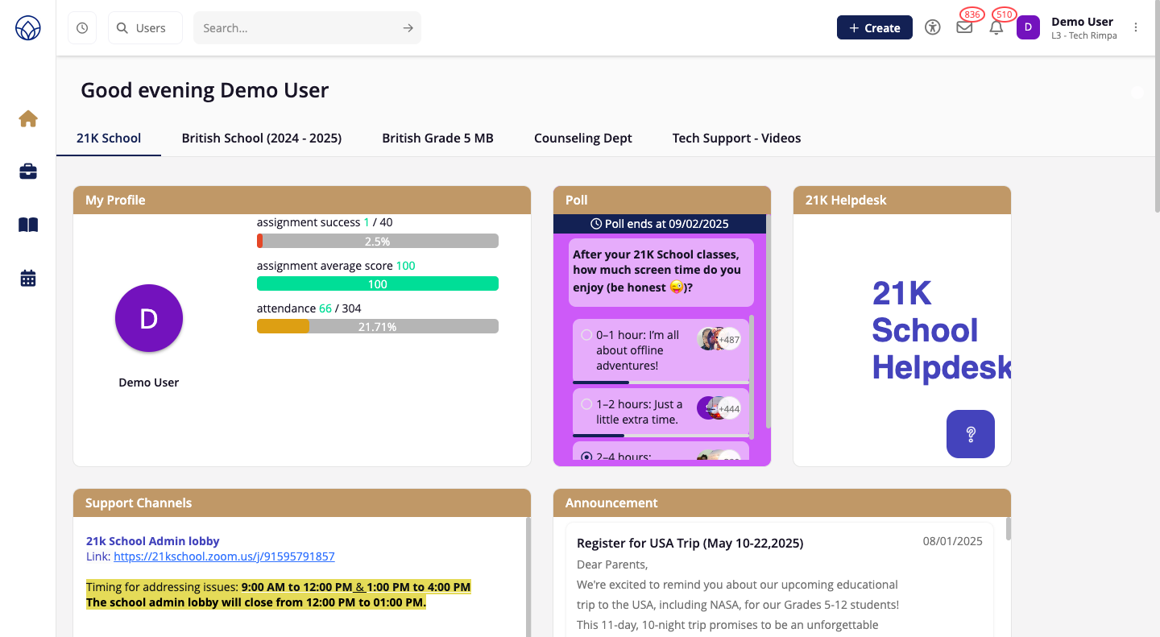This screenshot has height=637, width=1160.
Task: Click the Create button
Action: coord(874,27)
